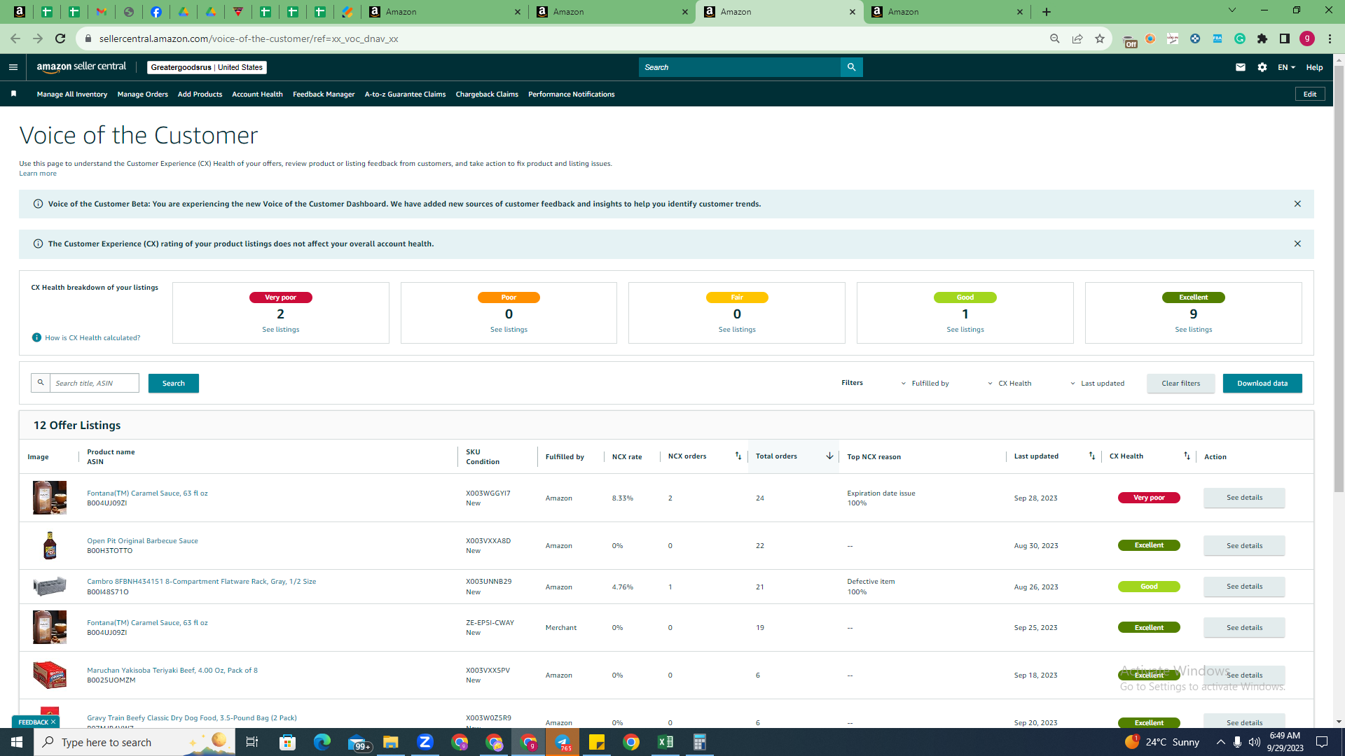Open a new browser tab
The width and height of the screenshot is (1345, 756).
pyautogui.click(x=1046, y=12)
